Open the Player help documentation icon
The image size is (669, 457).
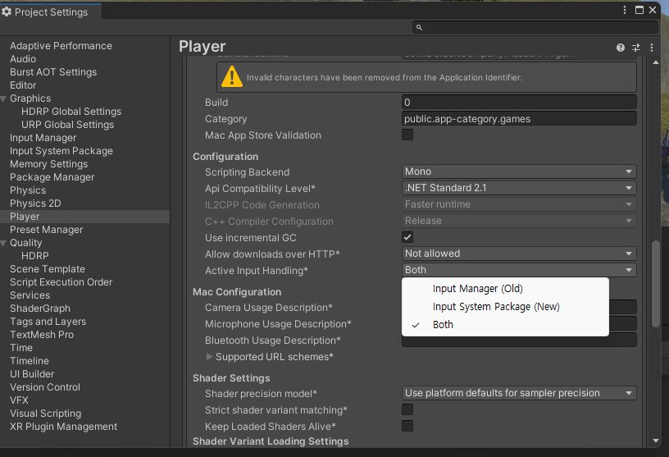tap(621, 48)
